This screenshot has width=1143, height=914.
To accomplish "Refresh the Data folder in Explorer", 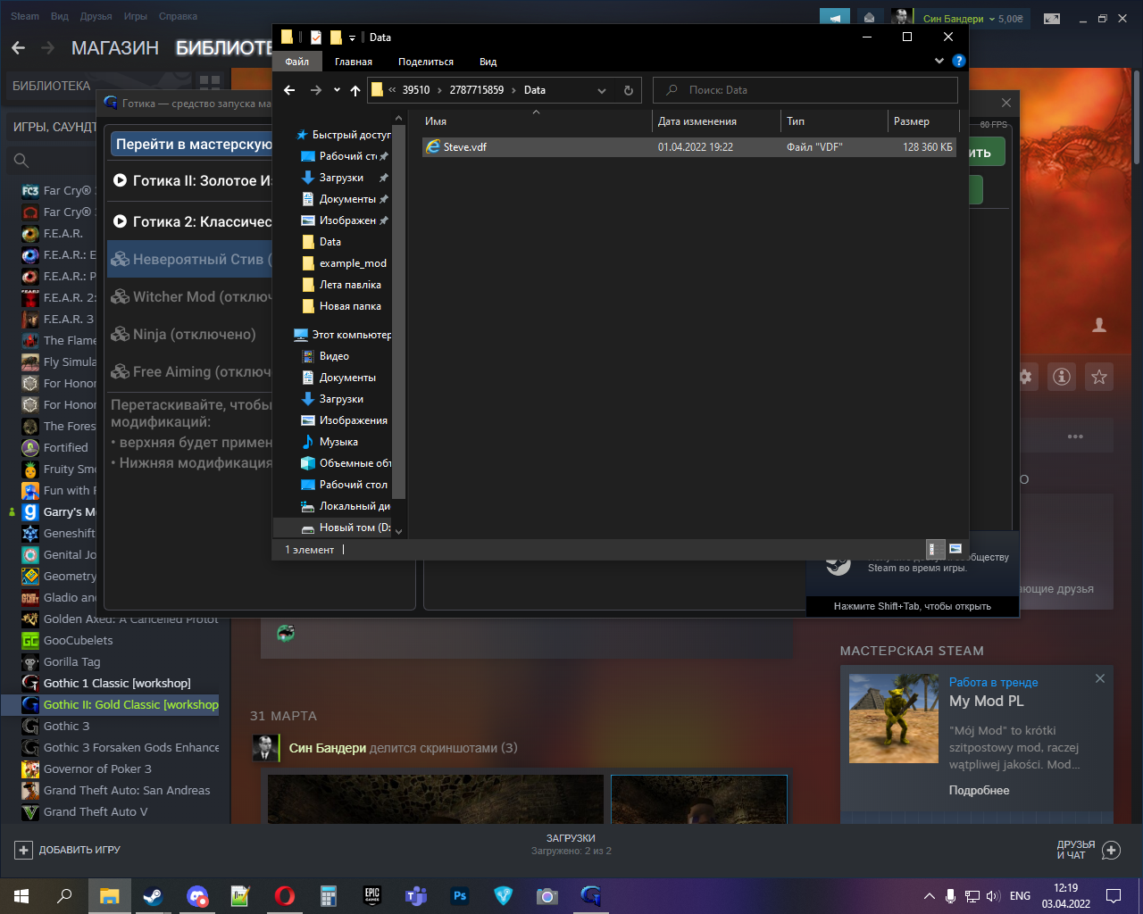I will pyautogui.click(x=629, y=90).
